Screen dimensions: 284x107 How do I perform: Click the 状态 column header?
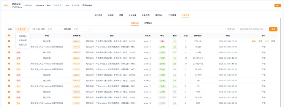(162, 36)
